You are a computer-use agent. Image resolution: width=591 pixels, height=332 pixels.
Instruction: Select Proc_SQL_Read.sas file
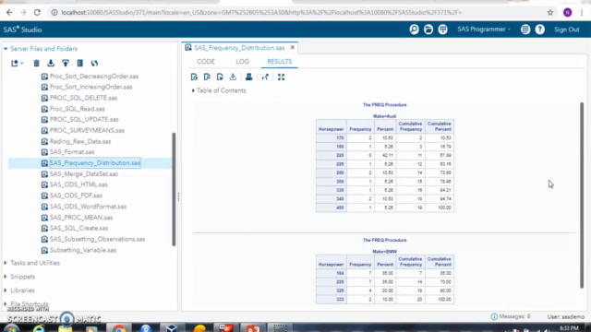click(78, 109)
